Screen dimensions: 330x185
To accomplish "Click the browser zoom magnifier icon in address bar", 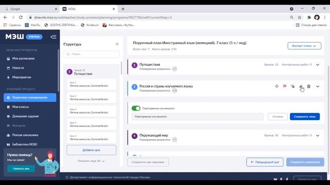I will 291,17.
